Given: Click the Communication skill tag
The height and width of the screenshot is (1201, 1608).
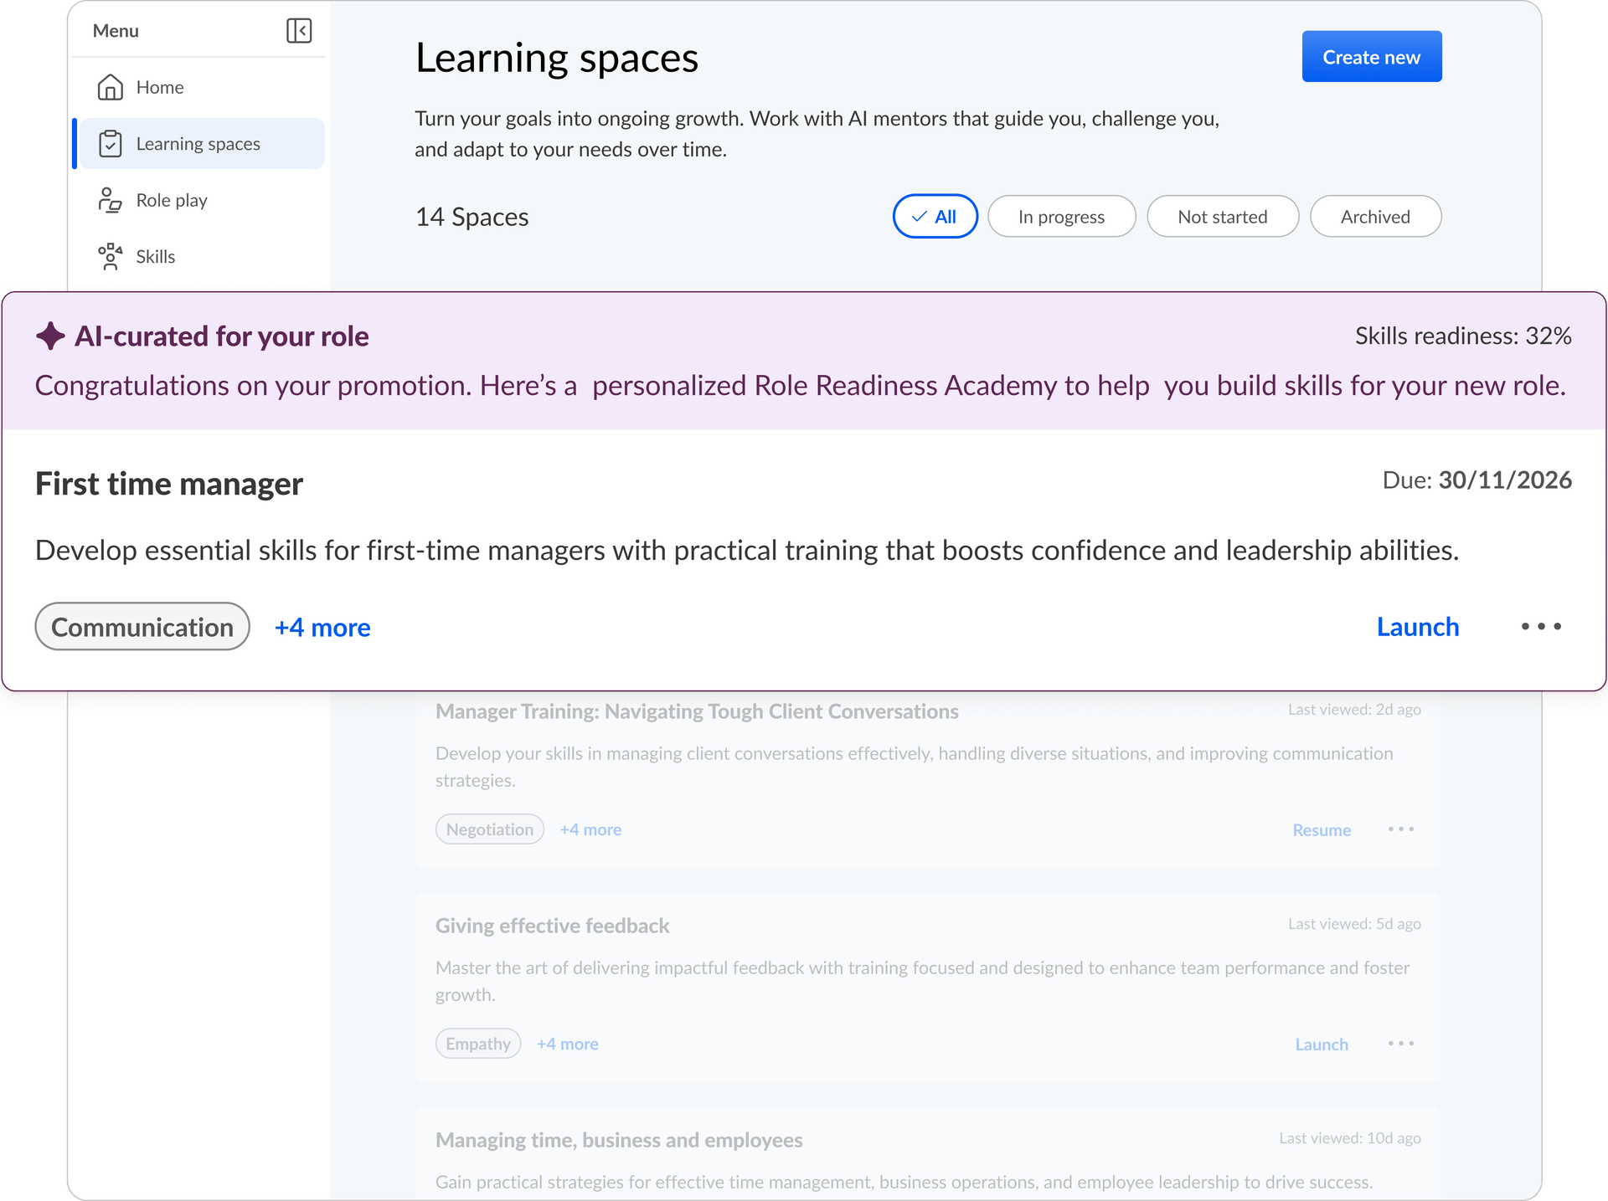Looking at the screenshot, I should click(x=142, y=626).
